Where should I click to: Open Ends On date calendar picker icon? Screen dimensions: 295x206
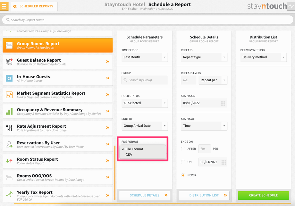(x=224, y=162)
